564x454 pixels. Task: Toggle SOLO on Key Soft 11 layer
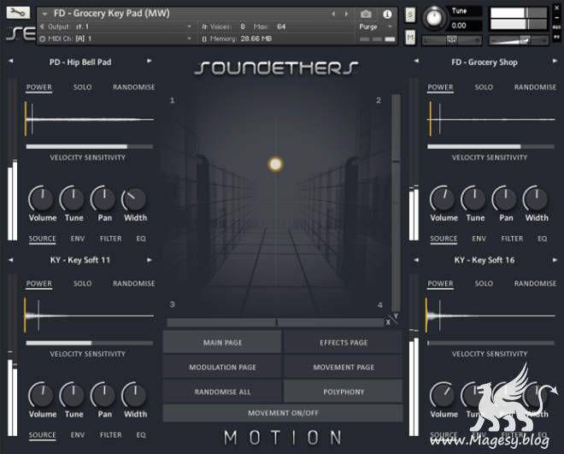(x=82, y=284)
